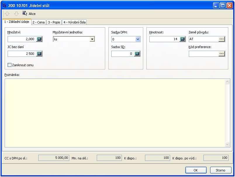Image resolution: width=235 pixels, height=177 pixels.
Task: Click into the Kód preference field
Action: 204,54
